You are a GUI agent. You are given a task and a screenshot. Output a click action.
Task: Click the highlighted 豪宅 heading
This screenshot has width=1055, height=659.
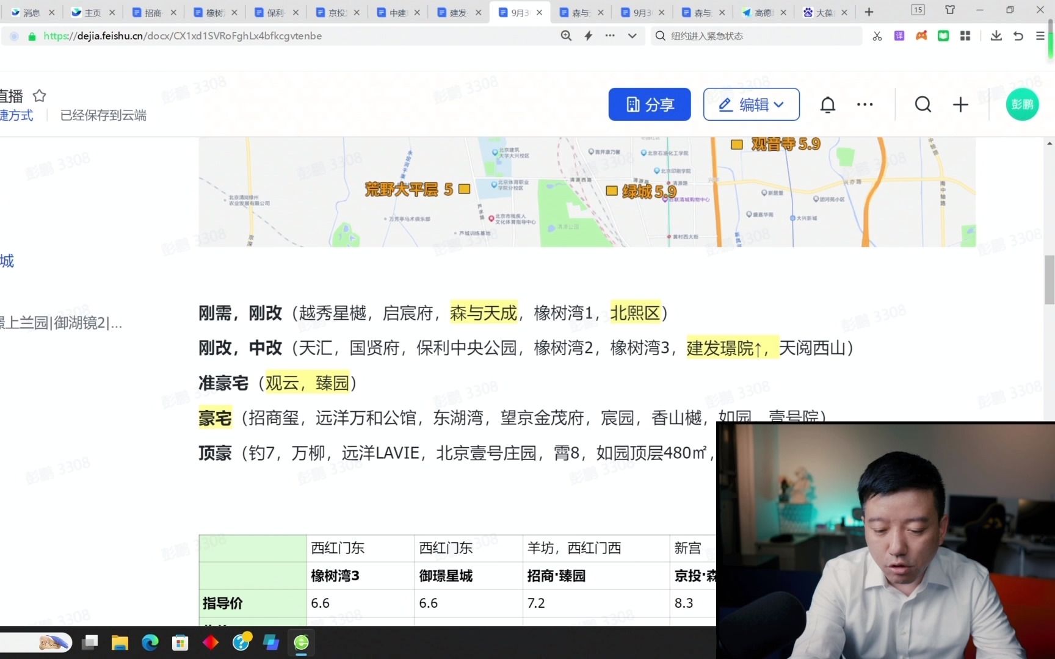coord(216,418)
